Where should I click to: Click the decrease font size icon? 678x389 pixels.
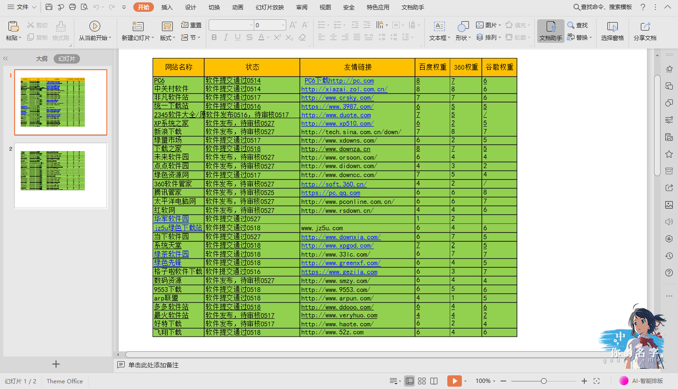tap(306, 25)
